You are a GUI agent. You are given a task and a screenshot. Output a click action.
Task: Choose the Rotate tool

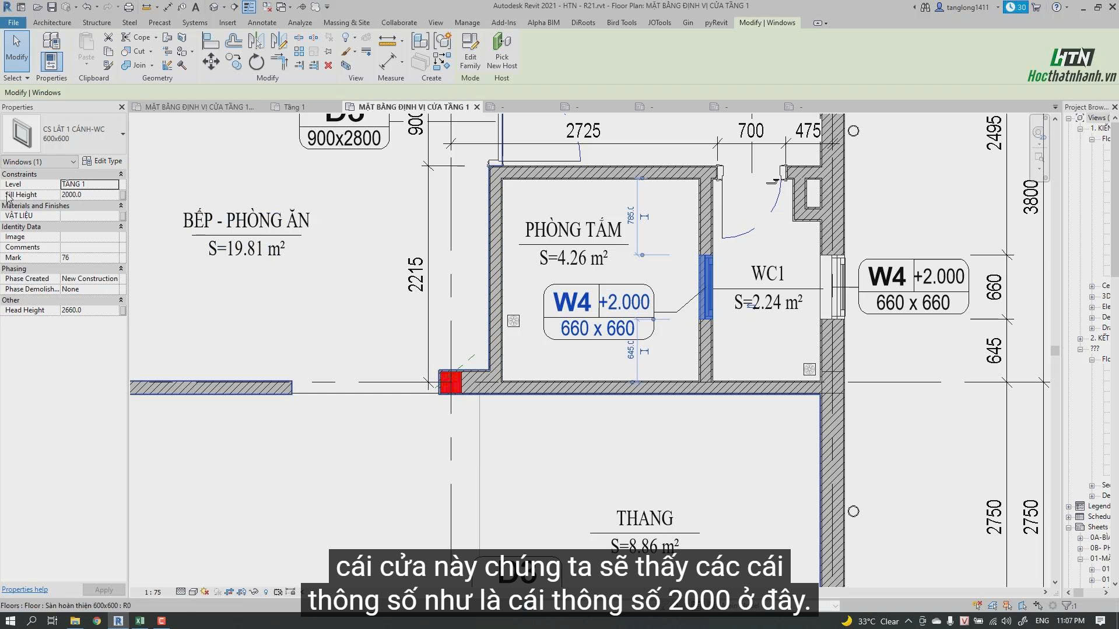pos(257,62)
